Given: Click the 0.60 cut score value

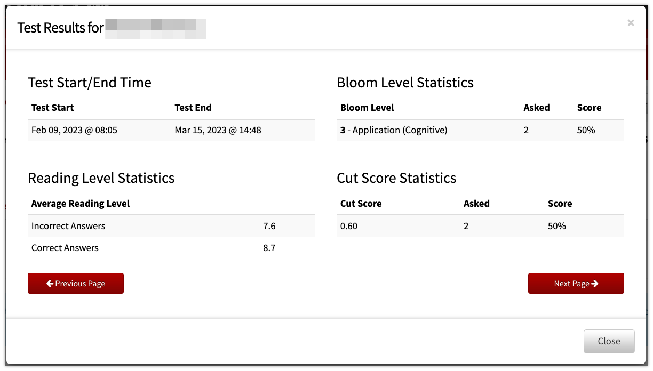Looking at the screenshot, I should (349, 226).
